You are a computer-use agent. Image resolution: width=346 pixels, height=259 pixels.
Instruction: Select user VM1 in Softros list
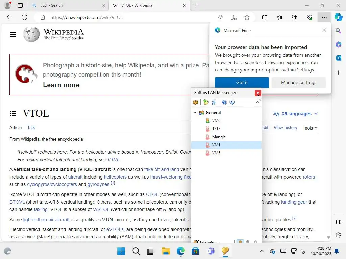(226, 145)
